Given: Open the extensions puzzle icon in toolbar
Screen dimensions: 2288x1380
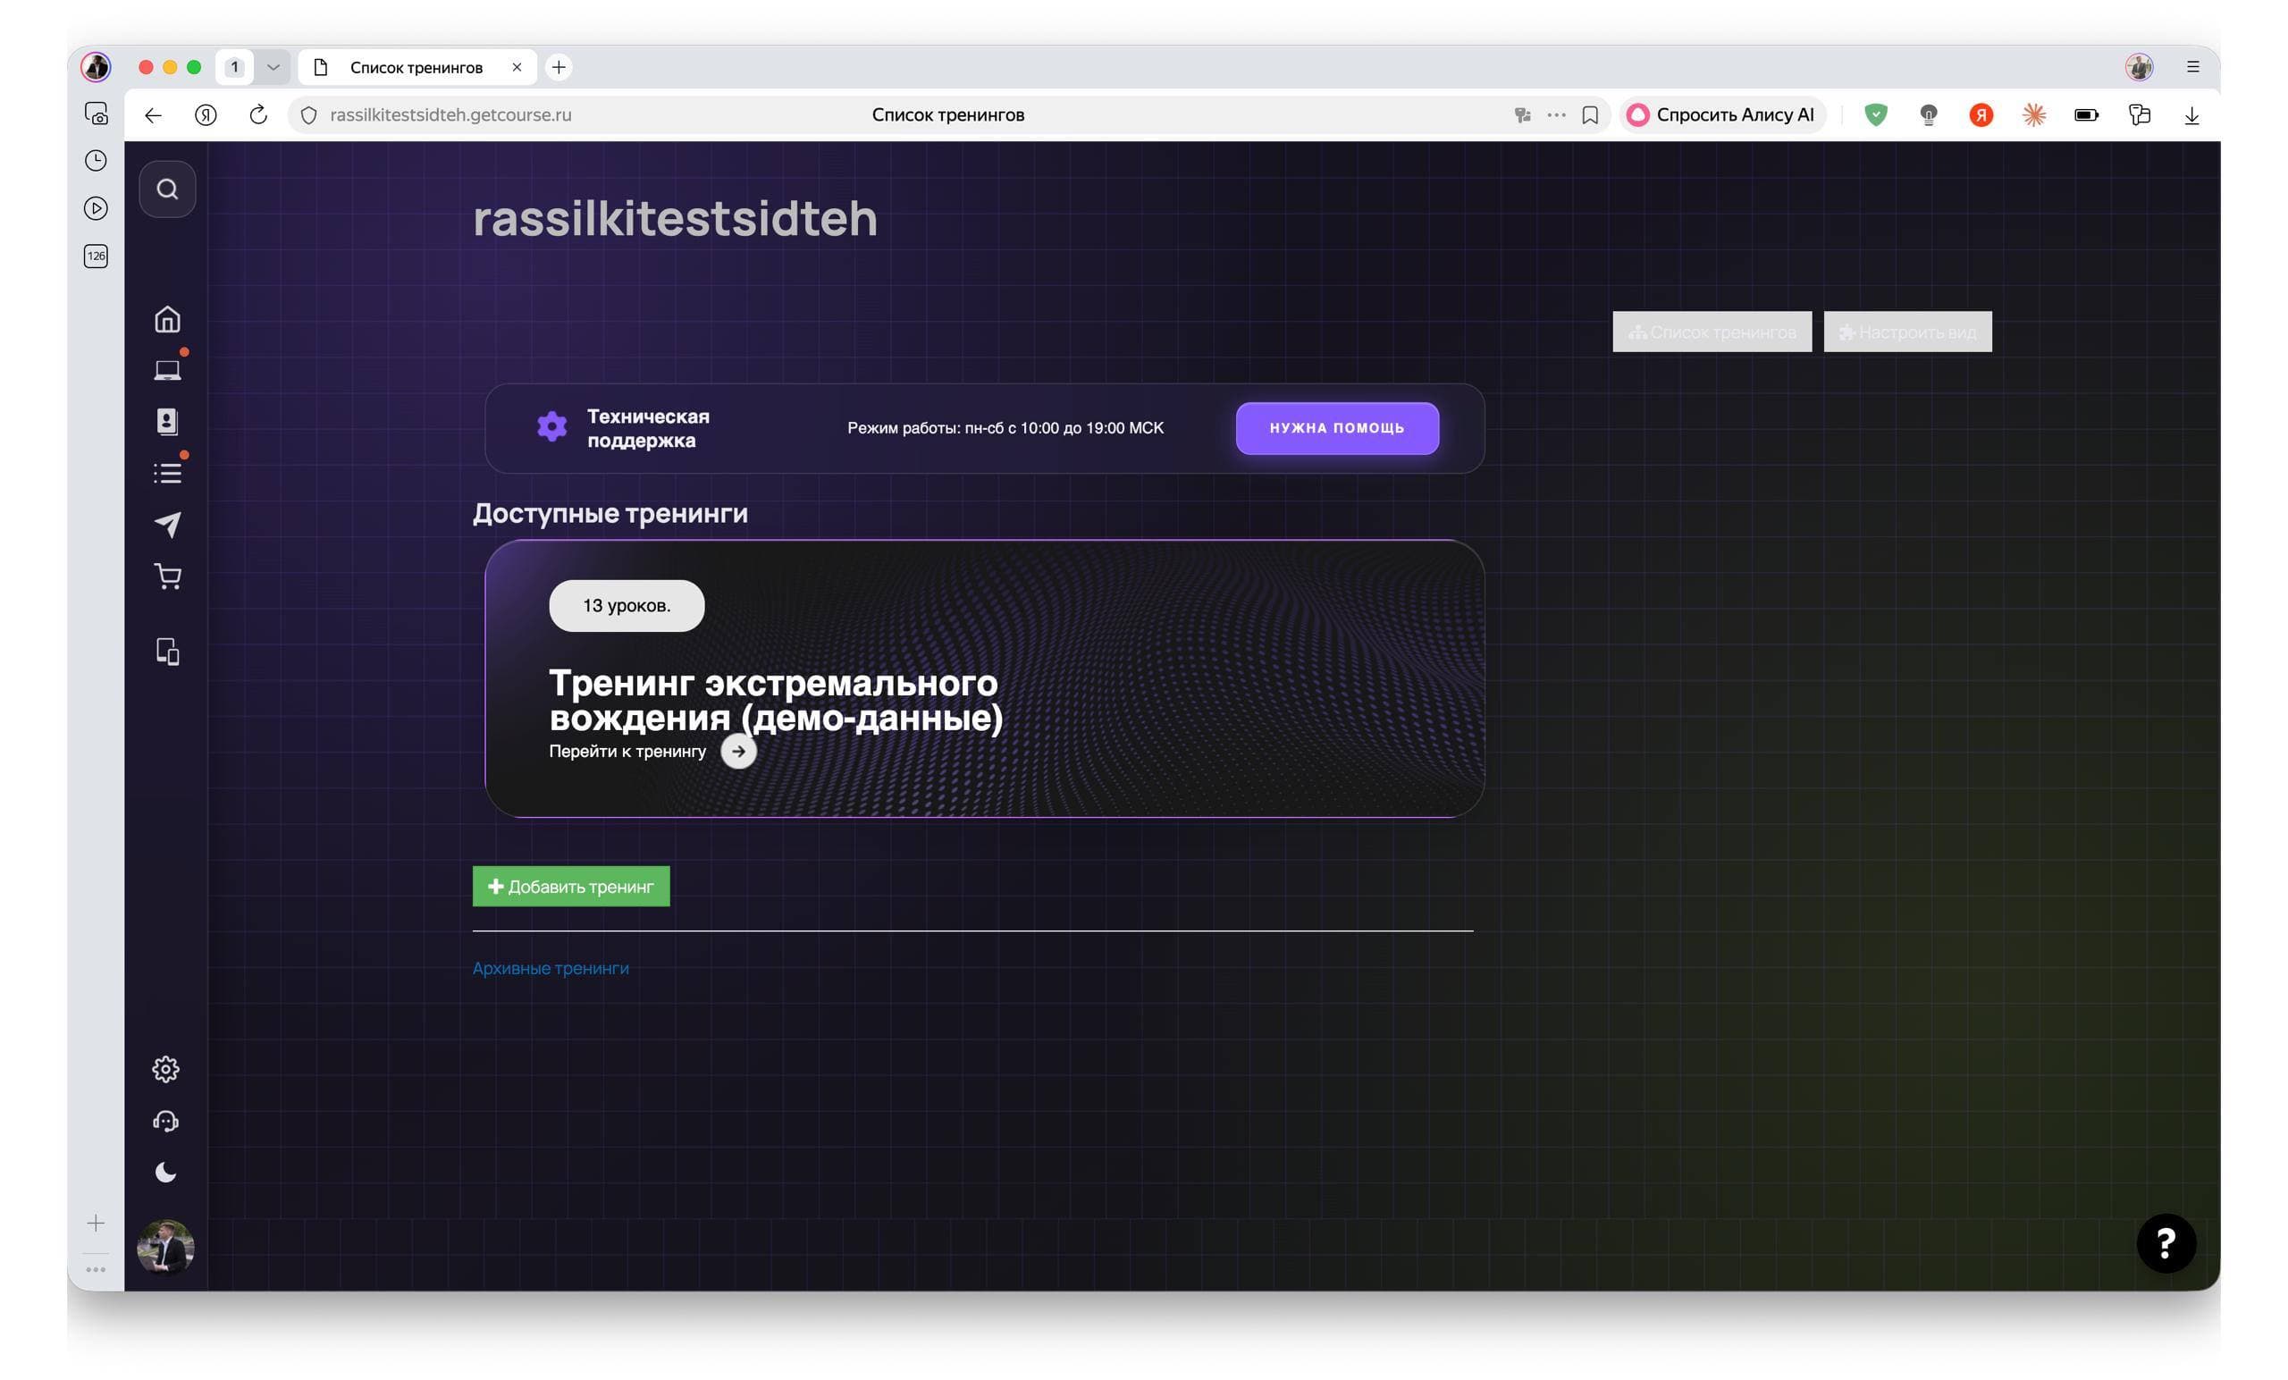Looking at the screenshot, I should (2140, 115).
